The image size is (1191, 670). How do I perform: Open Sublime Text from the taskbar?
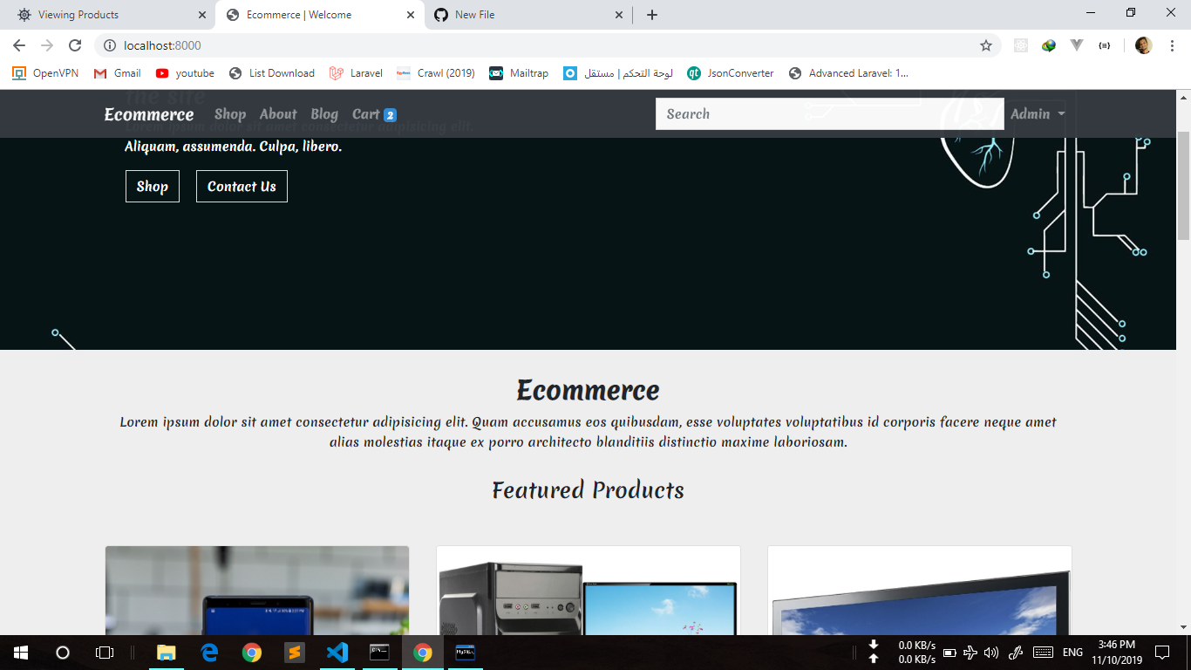(x=295, y=653)
